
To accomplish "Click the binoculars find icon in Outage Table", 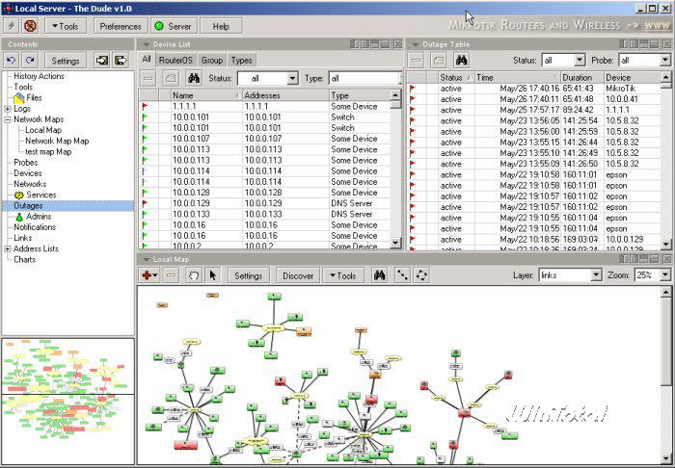I will coord(462,60).
